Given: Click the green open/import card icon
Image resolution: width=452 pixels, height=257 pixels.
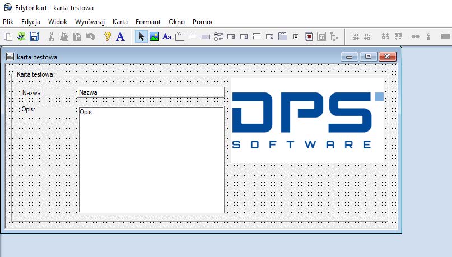Looking at the screenshot, I should point(21,36).
